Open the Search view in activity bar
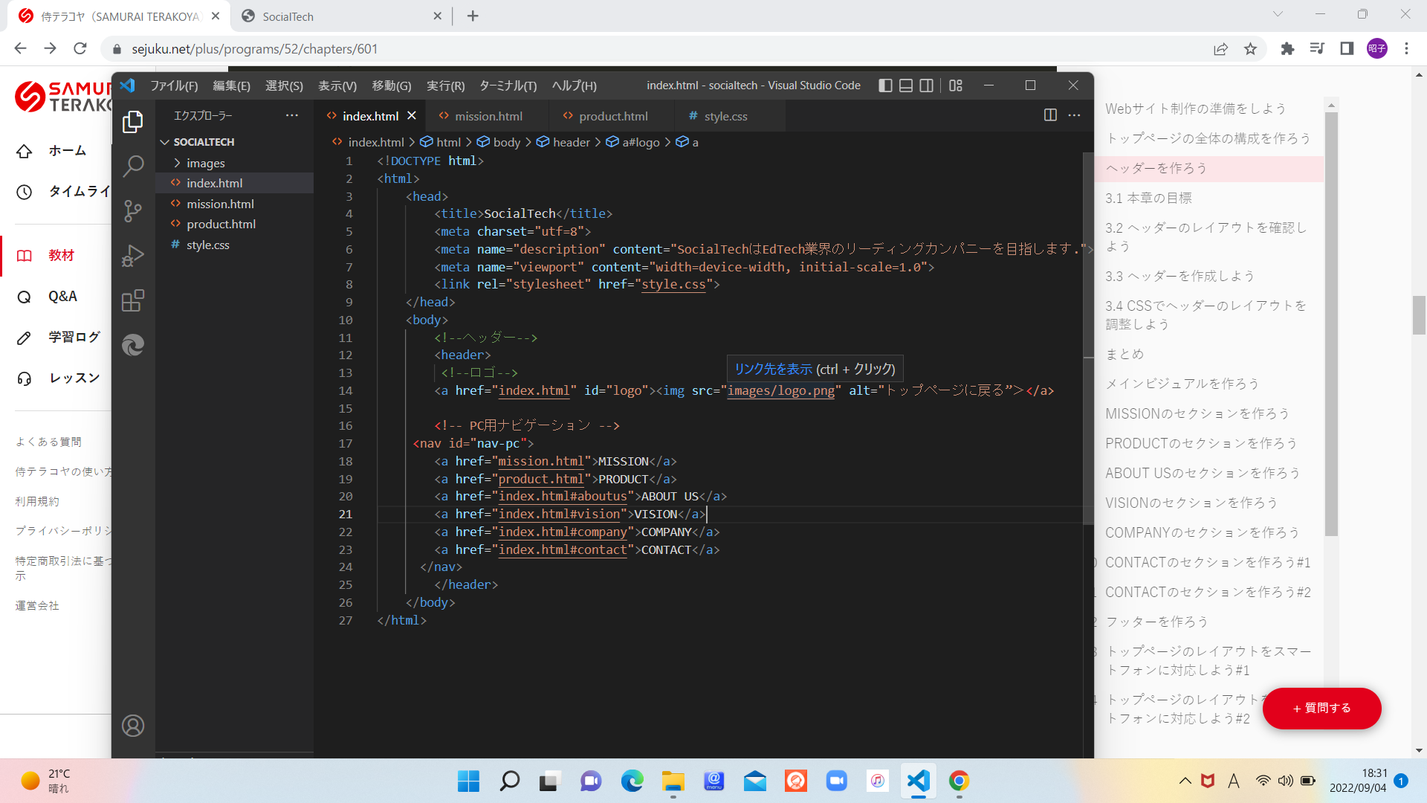 click(x=133, y=167)
